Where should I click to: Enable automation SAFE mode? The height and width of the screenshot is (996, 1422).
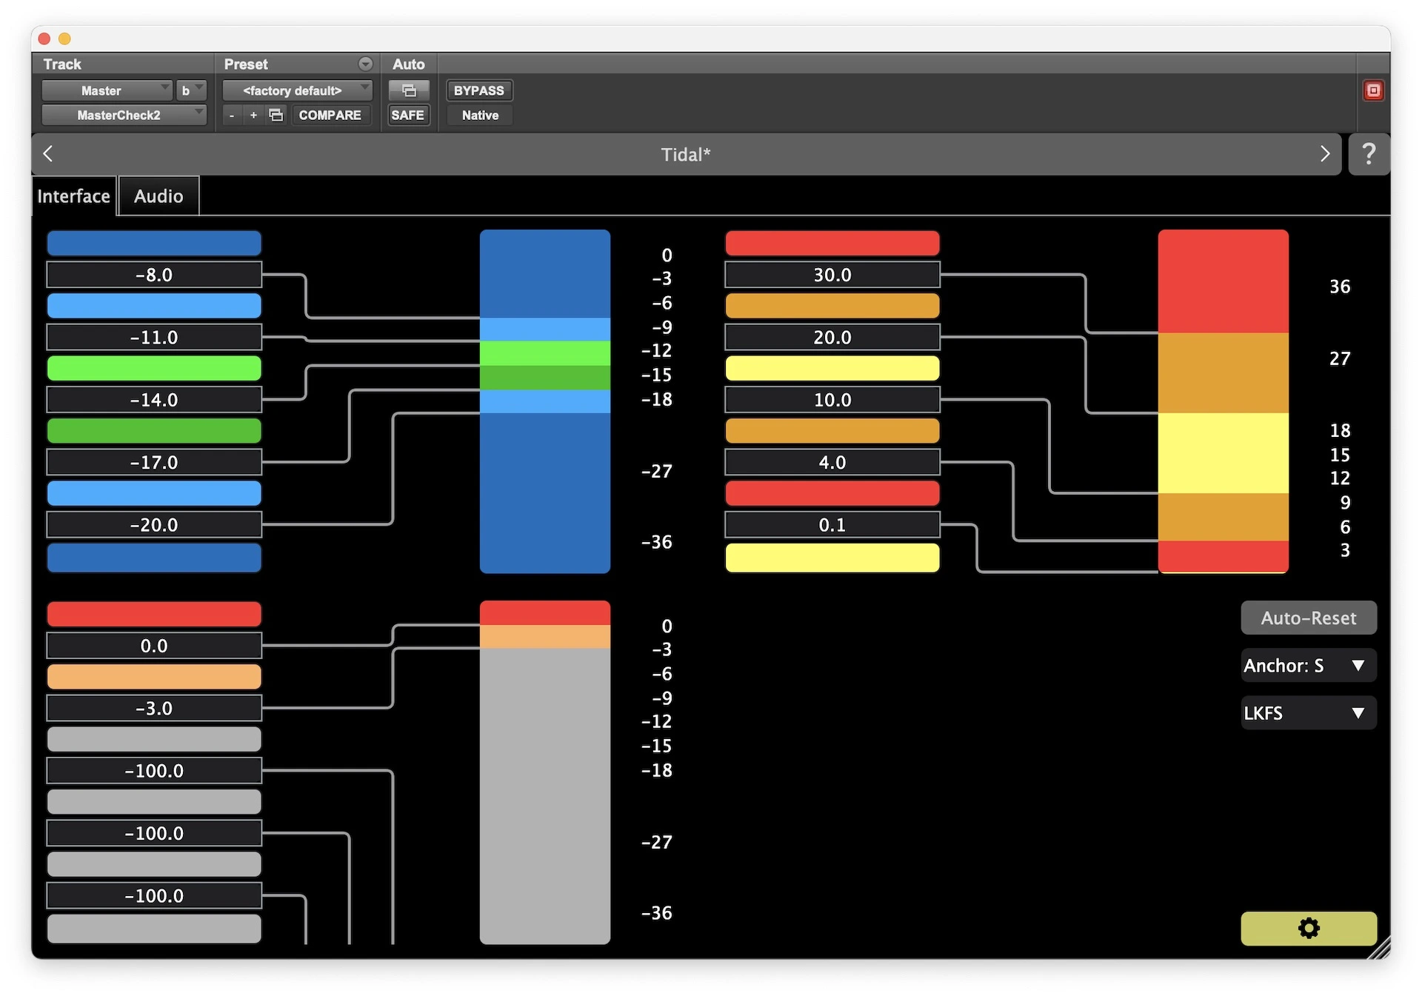(408, 115)
